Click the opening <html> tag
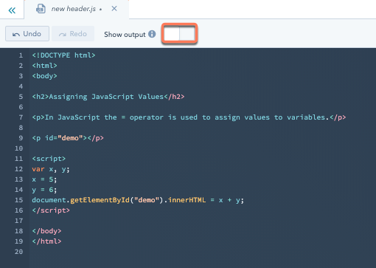 (x=44, y=66)
